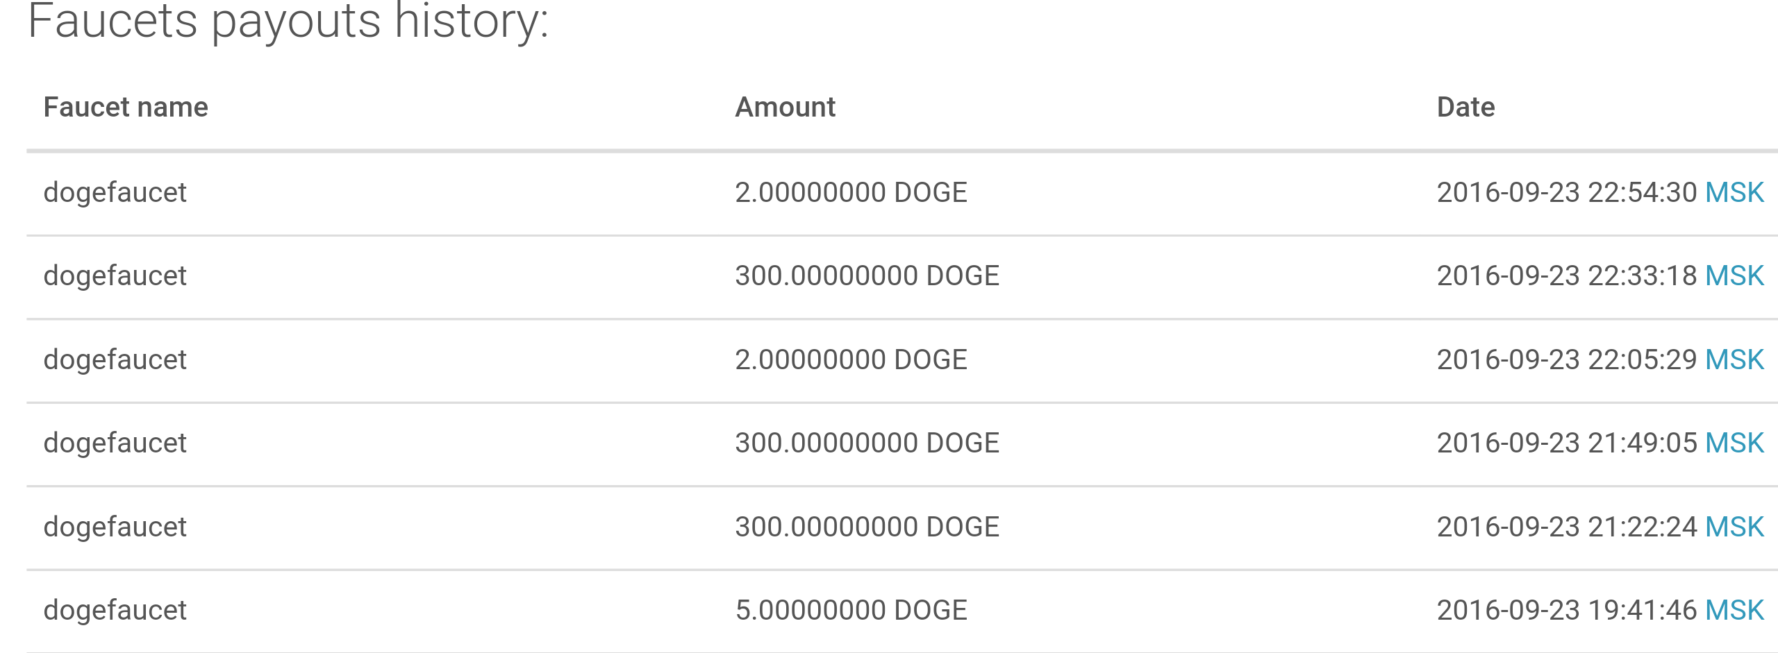Click the date 2016-09-23 19:41:46
The image size is (1778, 653).
click(1566, 610)
